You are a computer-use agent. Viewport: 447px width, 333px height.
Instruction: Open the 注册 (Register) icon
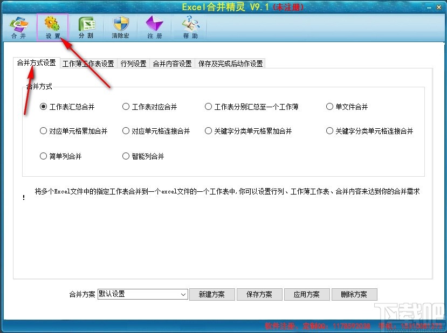pos(155,27)
